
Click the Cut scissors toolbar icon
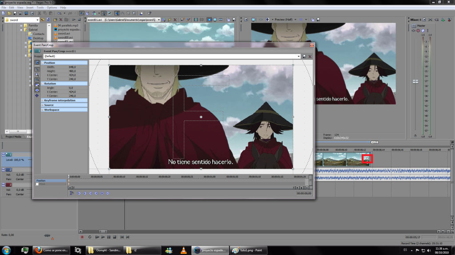(x=39, y=13)
